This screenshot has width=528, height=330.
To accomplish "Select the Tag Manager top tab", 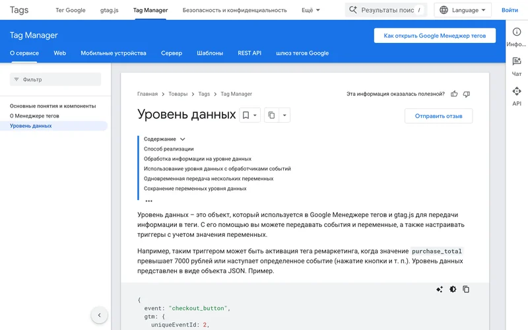I will click(150, 10).
